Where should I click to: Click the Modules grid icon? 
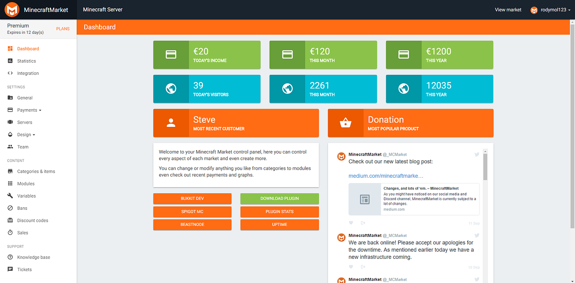10,184
